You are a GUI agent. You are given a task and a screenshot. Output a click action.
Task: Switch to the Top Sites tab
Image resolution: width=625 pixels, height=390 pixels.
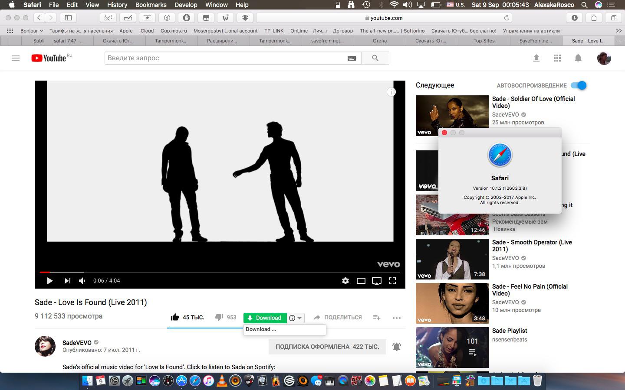coord(484,41)
